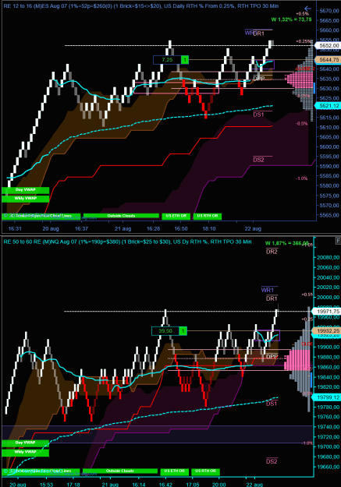Click the 39,50 range box on NQ chart
Viewport: 341px width, 487px height.
(x=165, y=331)
